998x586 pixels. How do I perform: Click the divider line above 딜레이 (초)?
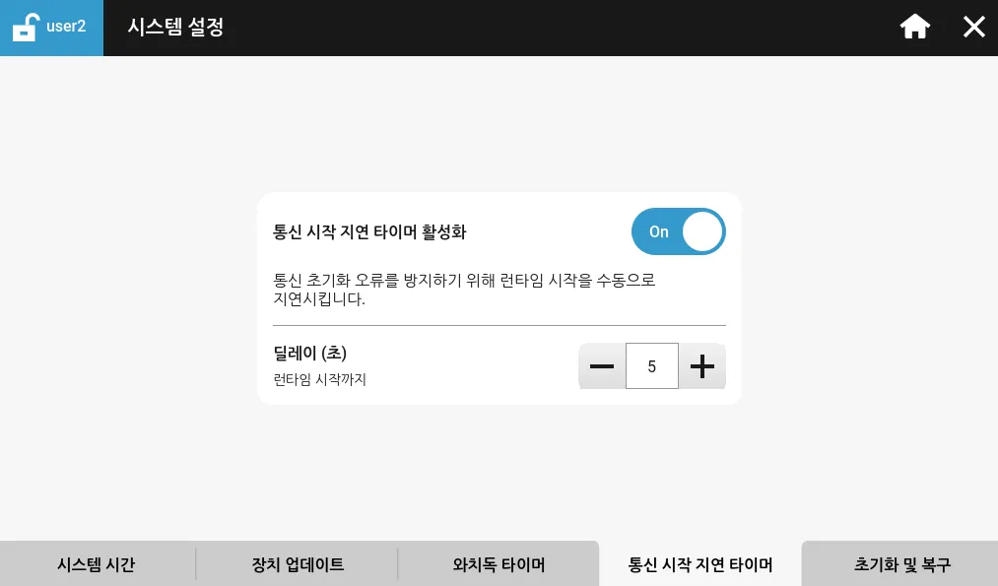click(499, 325)
